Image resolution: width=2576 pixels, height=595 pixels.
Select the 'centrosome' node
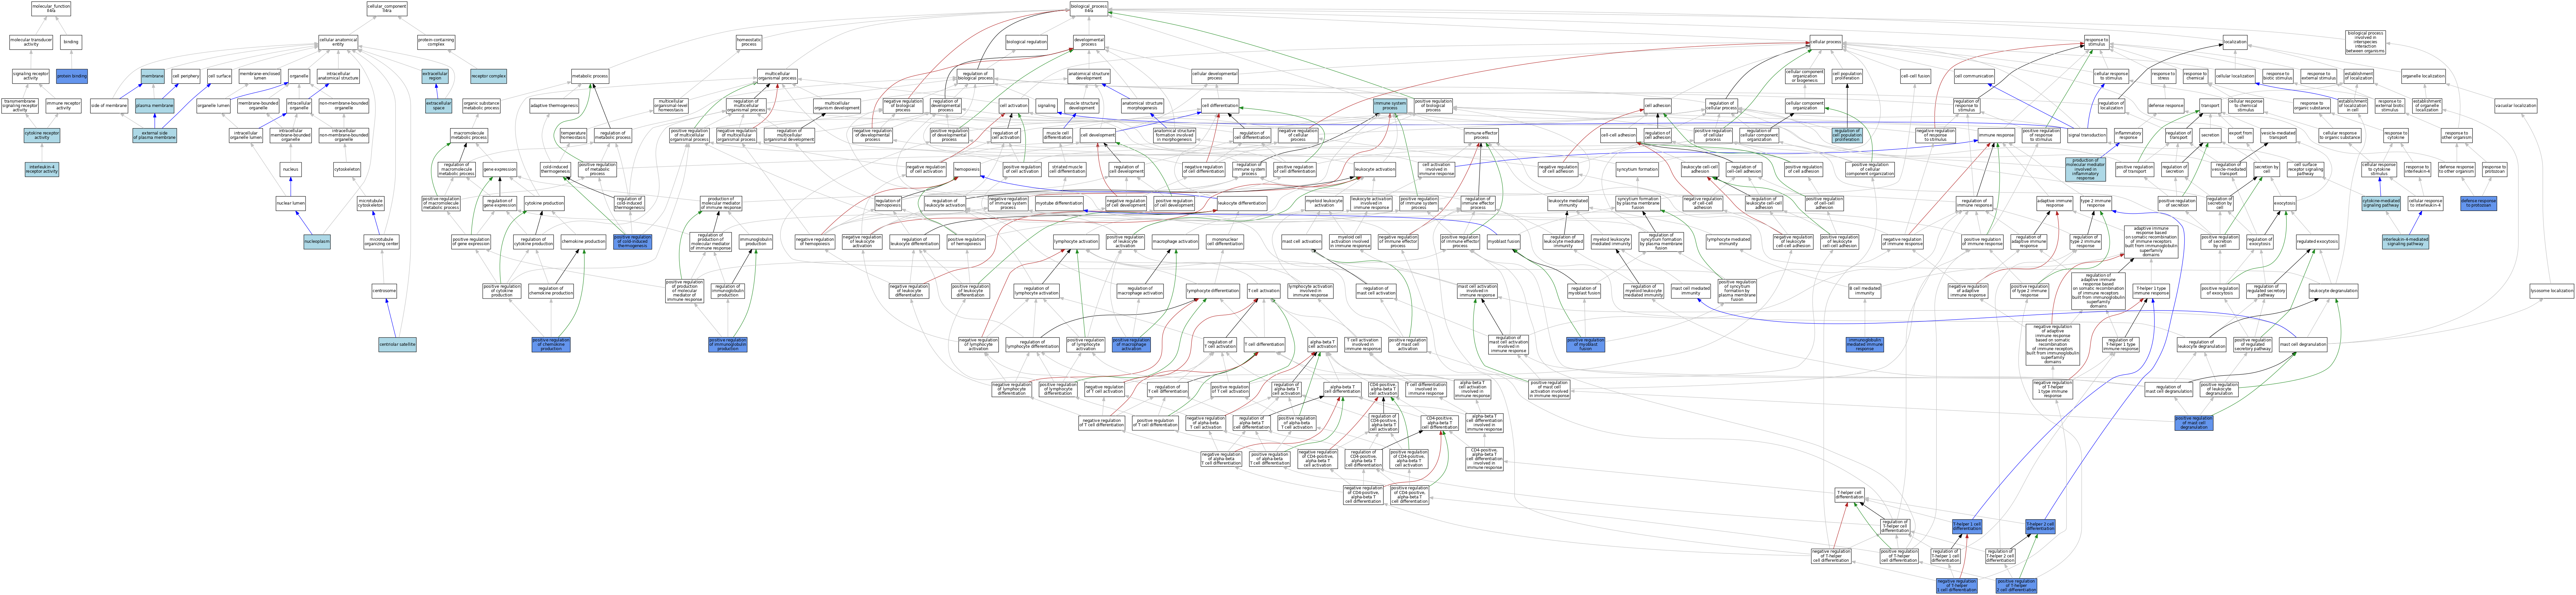tap(384, 291)
